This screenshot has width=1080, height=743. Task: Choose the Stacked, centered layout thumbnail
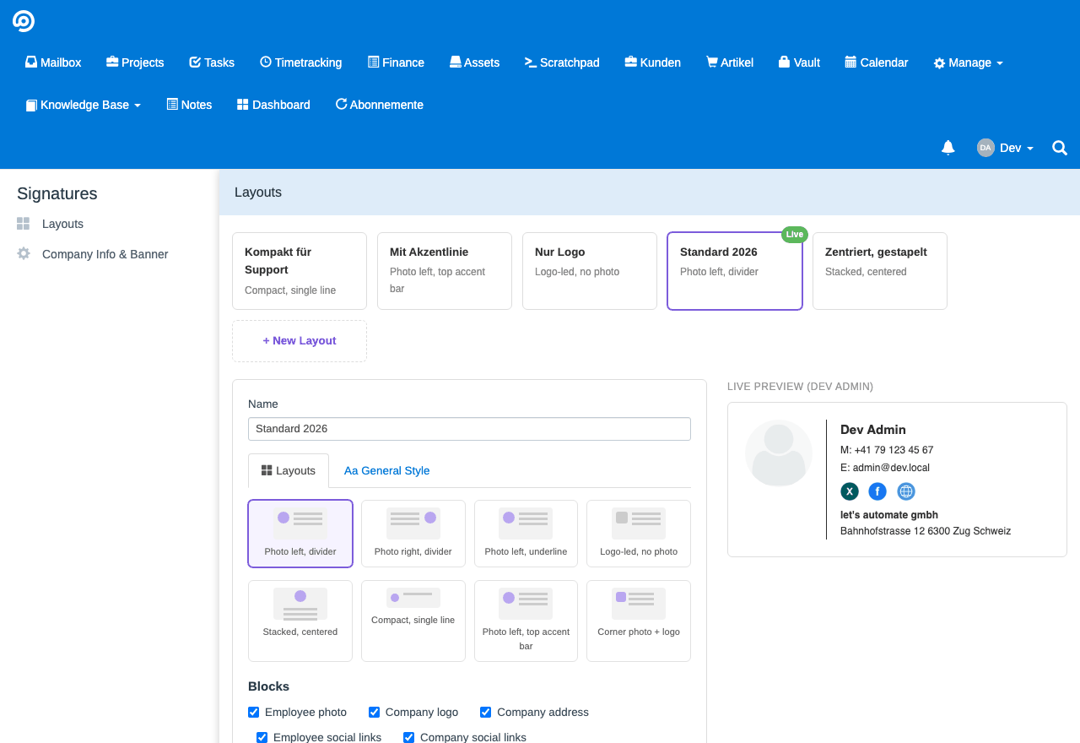click(300, 621)
